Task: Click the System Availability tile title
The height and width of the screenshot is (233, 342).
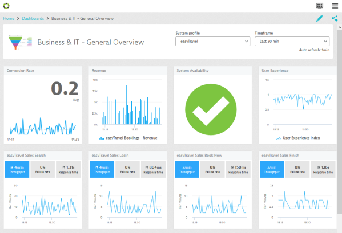Action: [x=192, y=71]
